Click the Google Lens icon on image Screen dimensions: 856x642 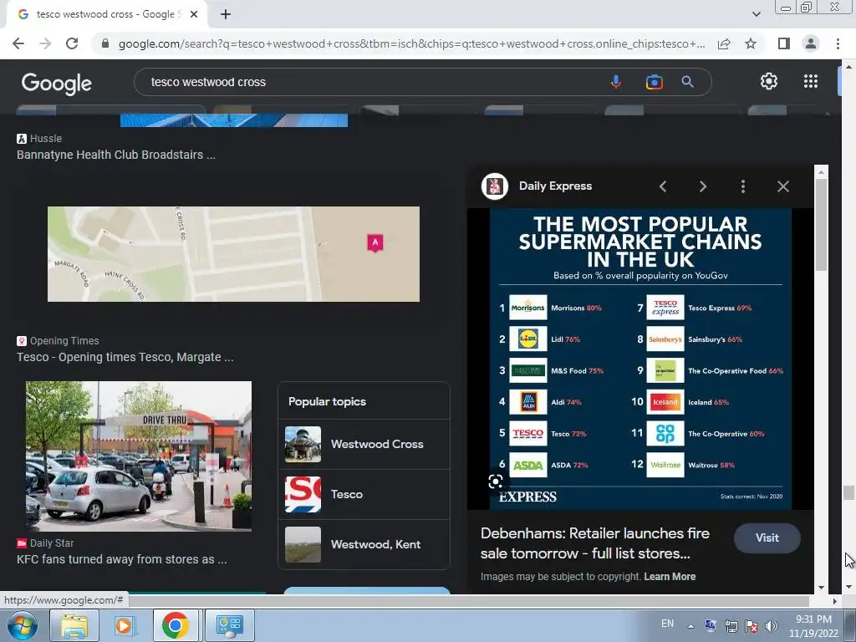point(495,481)
